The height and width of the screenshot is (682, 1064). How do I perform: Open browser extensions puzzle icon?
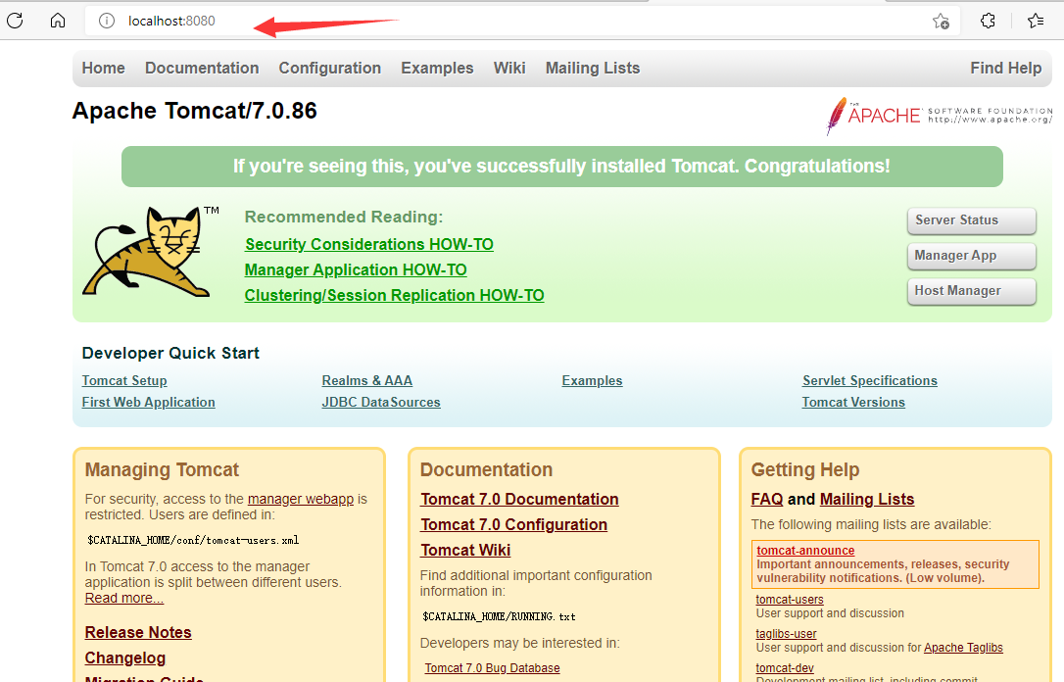(988, 21)
